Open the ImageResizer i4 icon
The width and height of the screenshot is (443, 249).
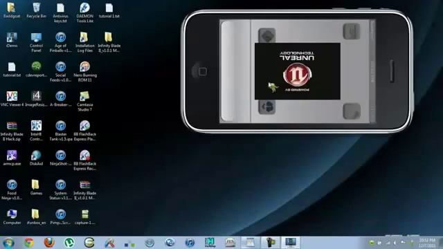coord(36,99)
